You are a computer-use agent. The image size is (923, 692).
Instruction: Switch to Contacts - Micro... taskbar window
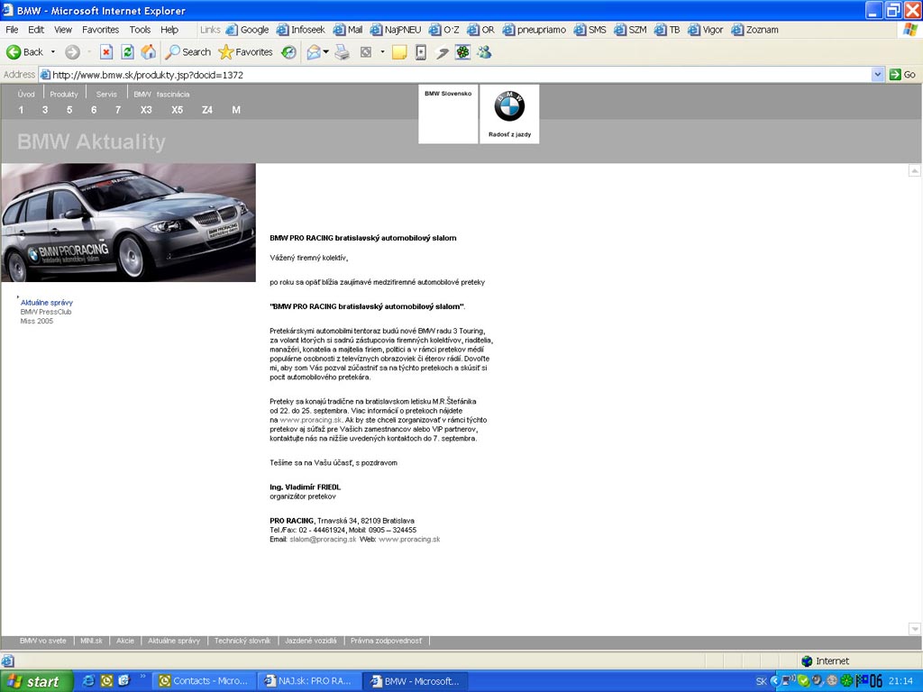click(205, 681)
